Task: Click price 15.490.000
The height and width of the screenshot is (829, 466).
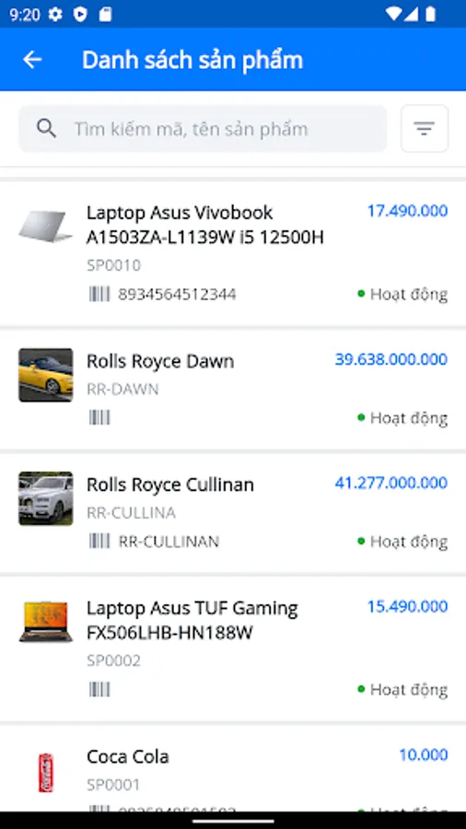Action: [407, 606]
